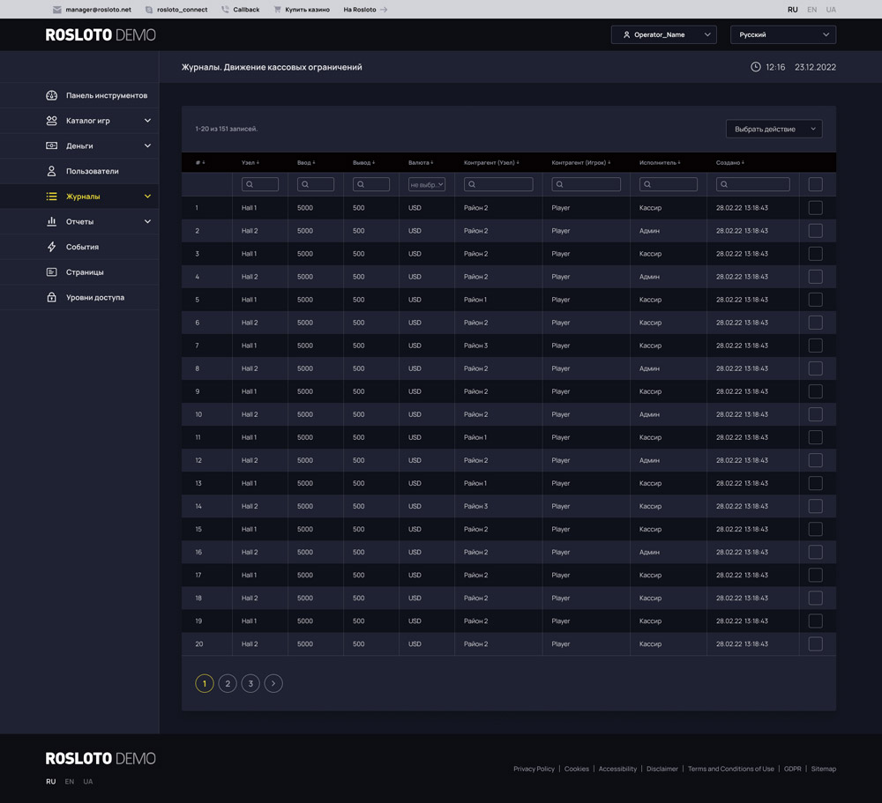Open the Privacy Policy footer link
The width and height of the screenshot is (882, 803).
point(534,769)
